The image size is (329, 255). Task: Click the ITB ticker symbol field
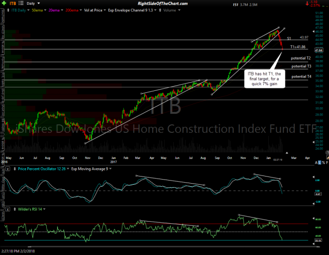tap(13, 4)
